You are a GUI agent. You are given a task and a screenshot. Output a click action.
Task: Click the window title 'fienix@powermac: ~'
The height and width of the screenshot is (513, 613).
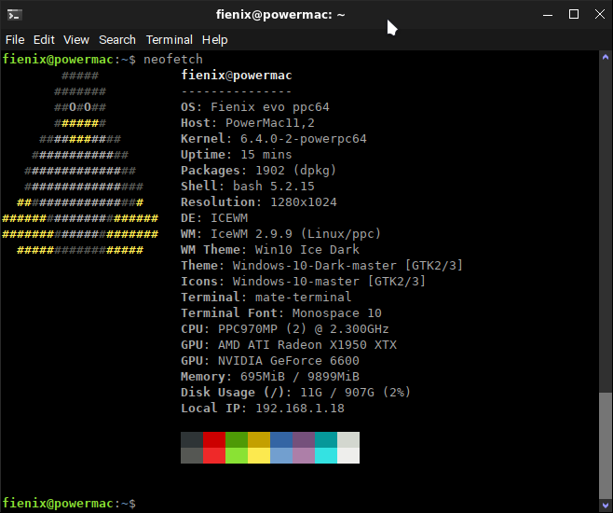pyautogui.click(x=280, y=15)
